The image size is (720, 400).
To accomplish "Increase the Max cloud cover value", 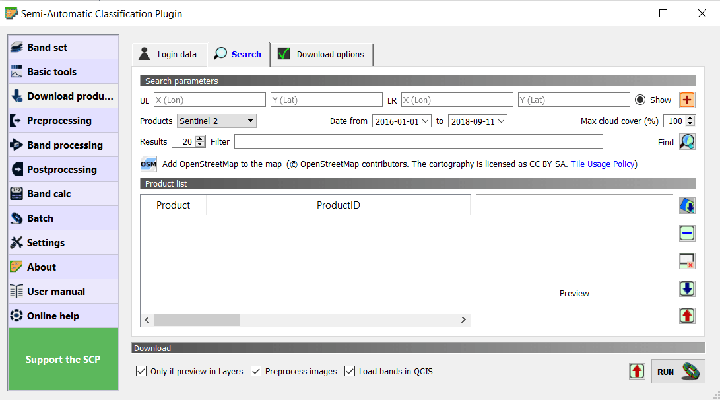I will pos(690,118).
